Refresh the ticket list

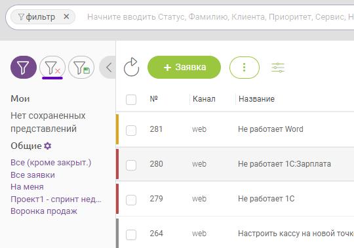click(x=131, y=68)
